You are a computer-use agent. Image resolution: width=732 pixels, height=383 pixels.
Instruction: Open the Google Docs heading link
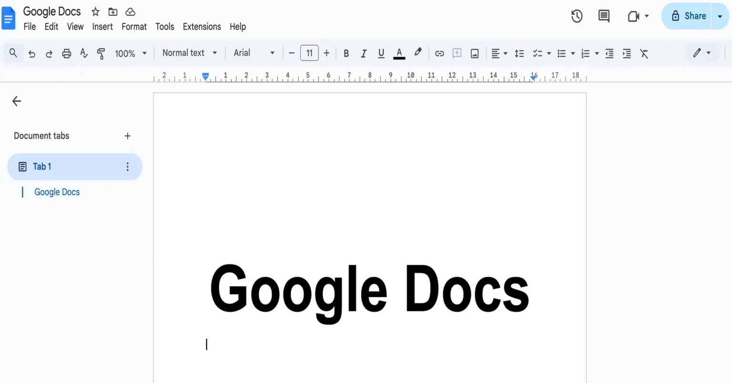[x=57, y=192]
